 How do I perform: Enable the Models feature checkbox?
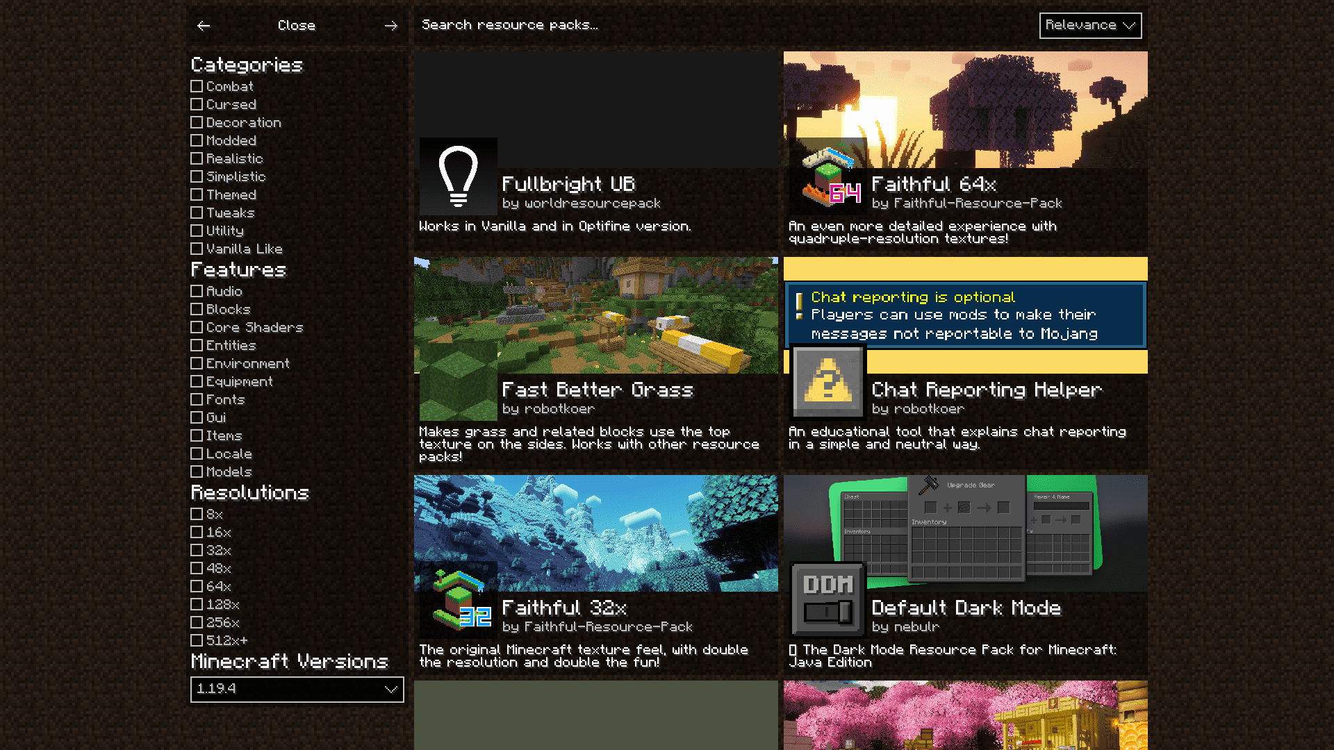tap(197, 472)
